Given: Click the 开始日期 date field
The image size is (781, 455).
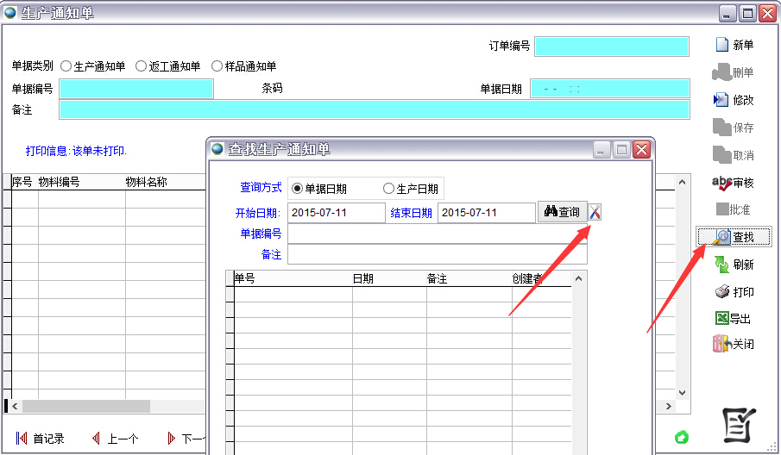Looking at the screenshot, I should point(337,213).
